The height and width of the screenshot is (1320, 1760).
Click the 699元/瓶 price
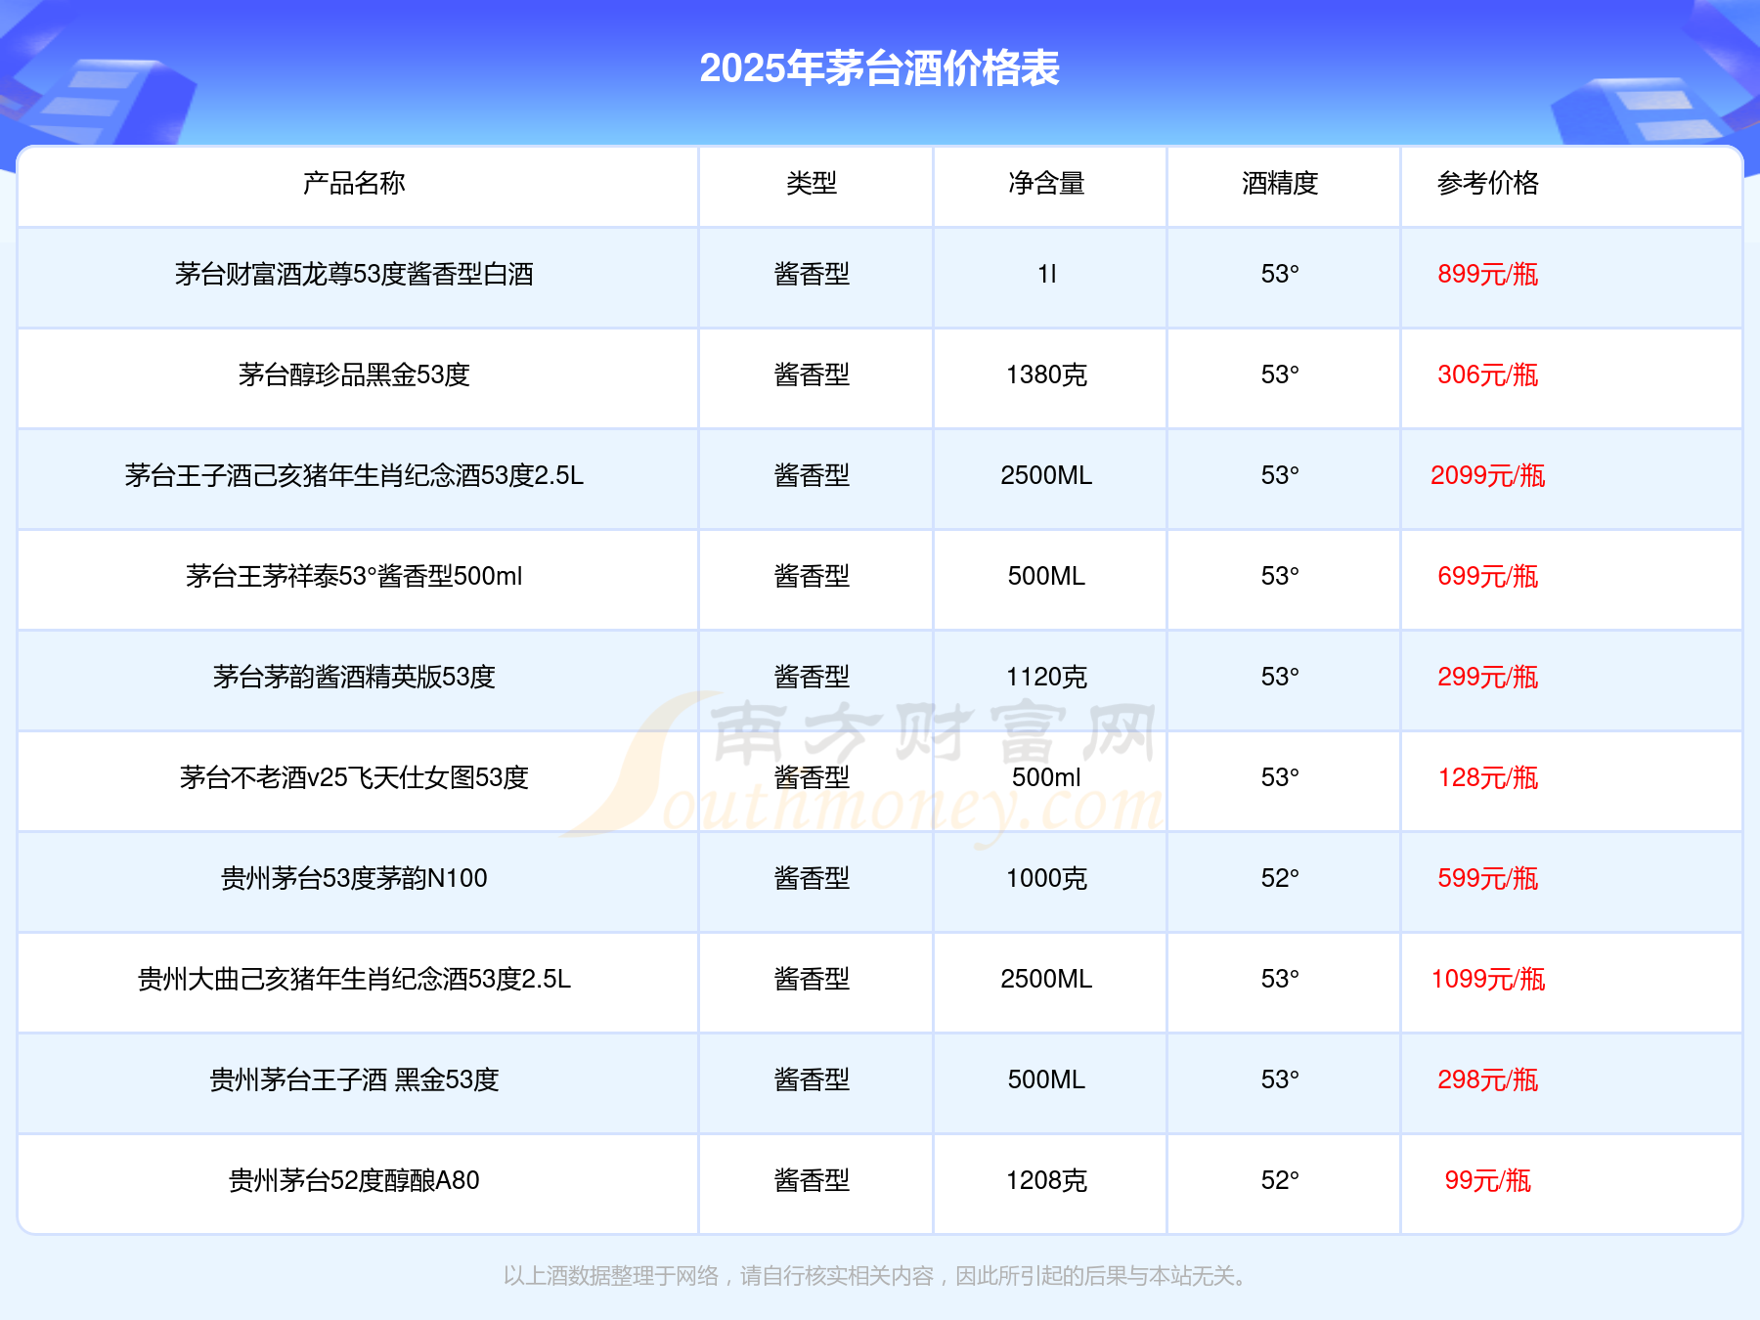(x=1487, y=576)
